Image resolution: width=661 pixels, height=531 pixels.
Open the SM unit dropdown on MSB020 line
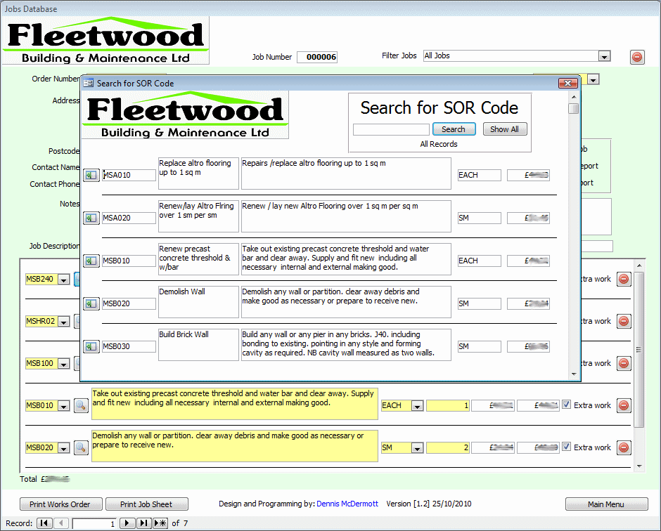(417, 447)
